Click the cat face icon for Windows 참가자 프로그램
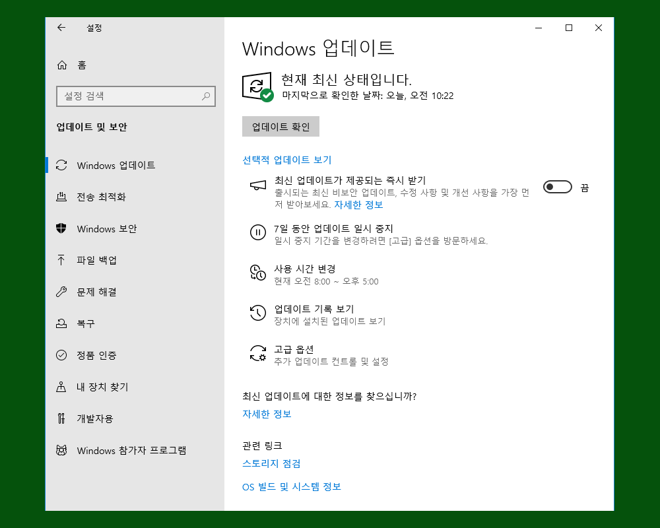The height and width of the screenshot is (528, 660). [61, 450]
